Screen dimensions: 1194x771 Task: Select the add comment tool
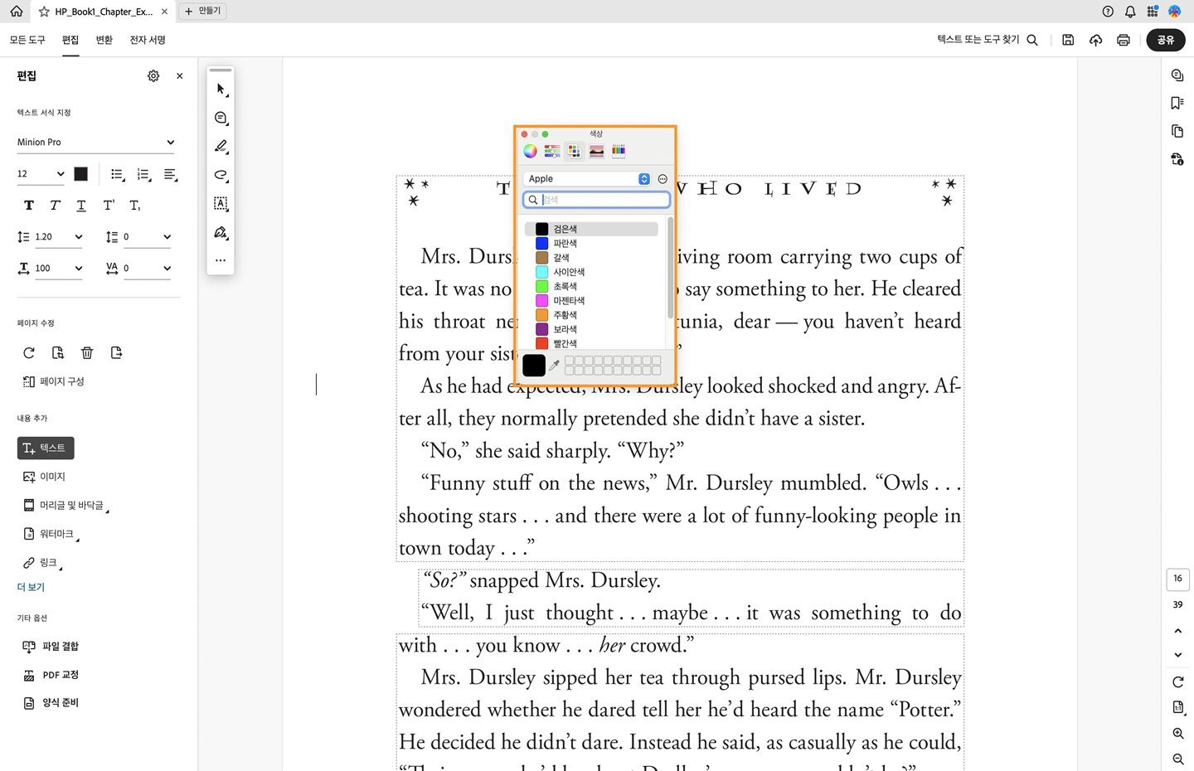pyautogui.click(x=221, y=118)
